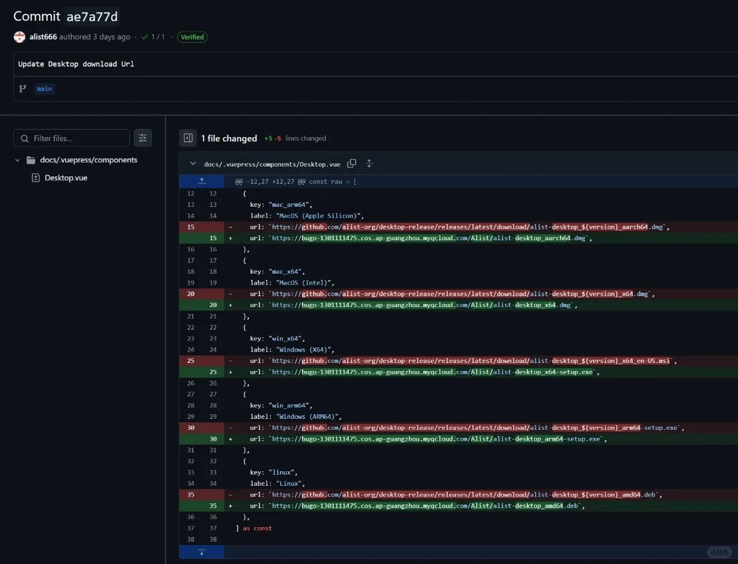Viewport: 738px width, 564px height.
Task: Select added line number 35
Action: (213, 506)
